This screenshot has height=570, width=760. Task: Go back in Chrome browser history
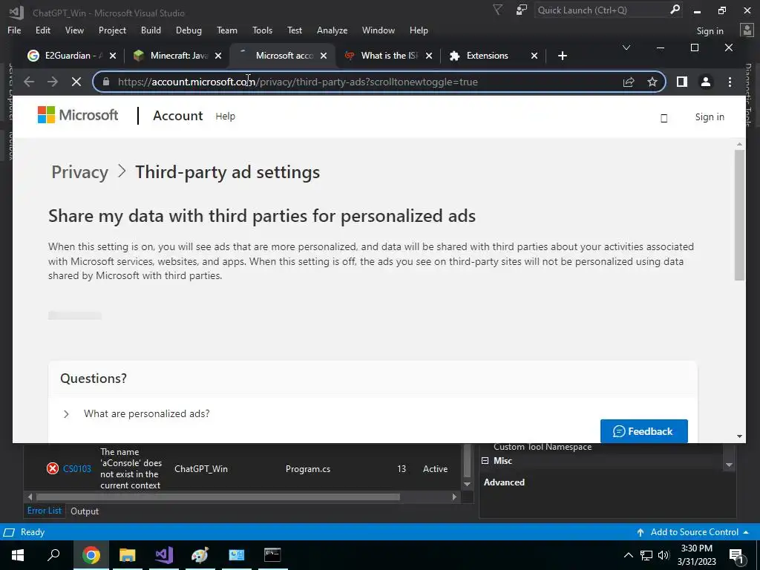tap(29, 82)
